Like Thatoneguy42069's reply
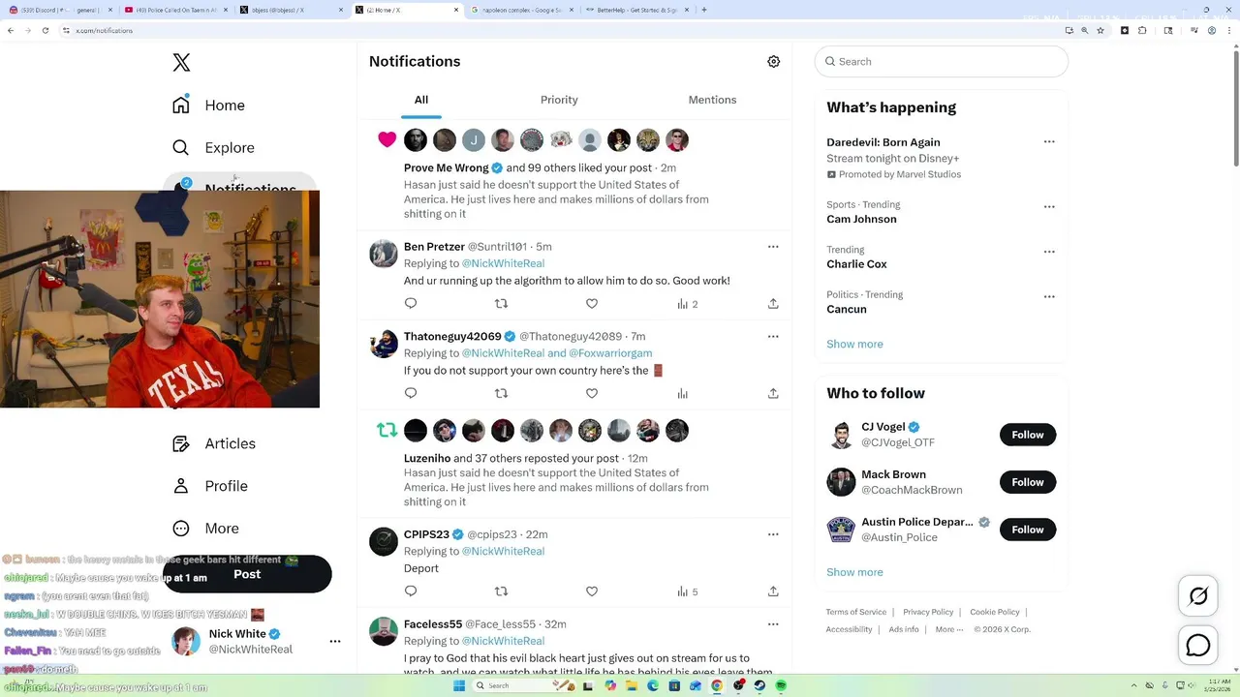 (592, 393)
